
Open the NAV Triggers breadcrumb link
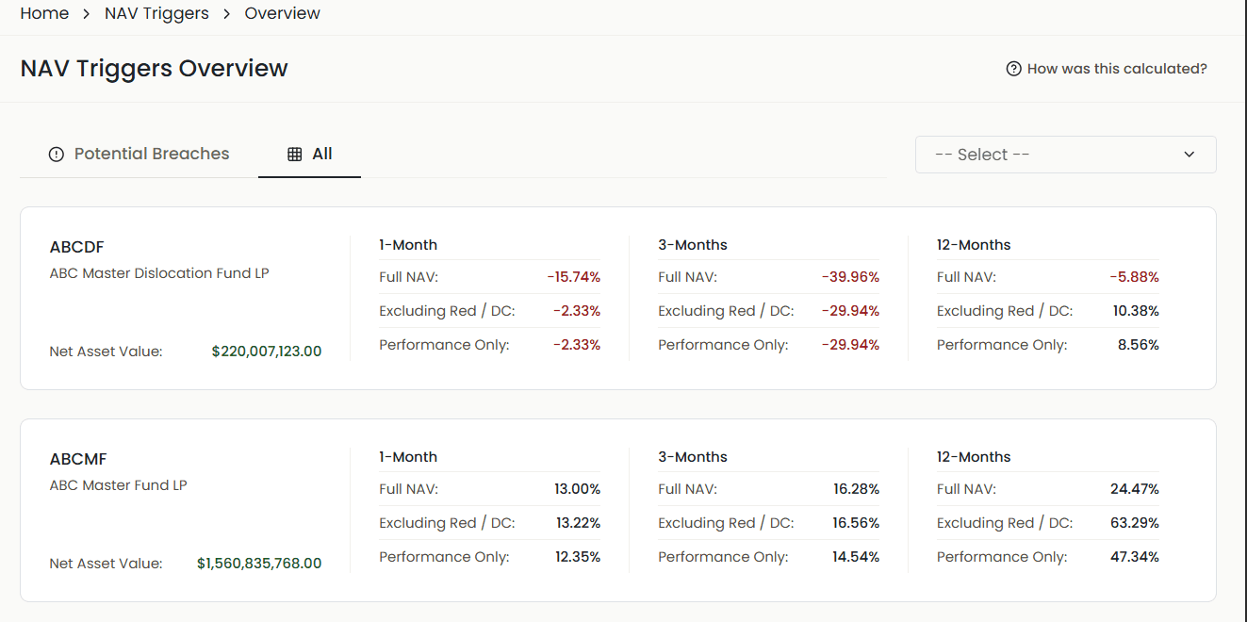click(156, 13)
